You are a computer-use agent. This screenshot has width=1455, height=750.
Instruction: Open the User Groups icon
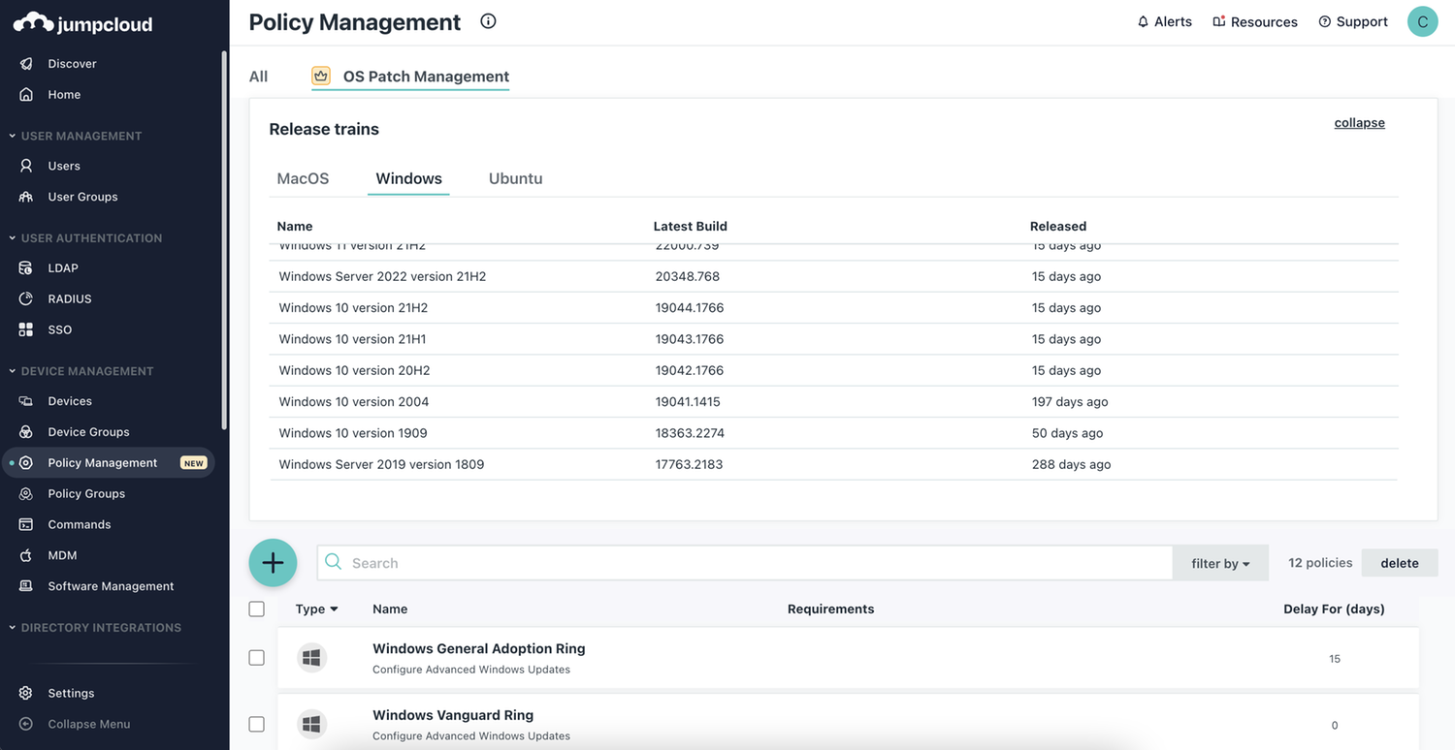(x=26, y=197)
